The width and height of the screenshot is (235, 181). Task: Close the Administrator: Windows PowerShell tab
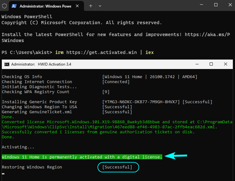77,6
